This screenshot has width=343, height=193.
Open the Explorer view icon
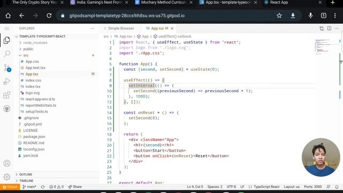tap(7, 40)
